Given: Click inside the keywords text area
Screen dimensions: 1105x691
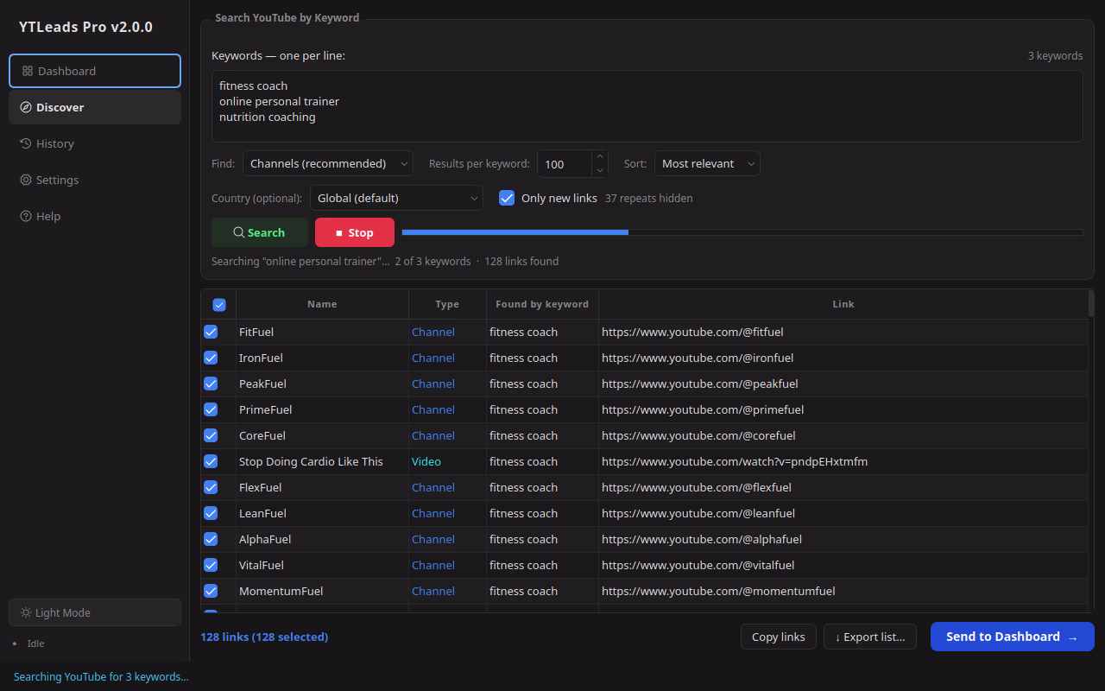Looking at the screenshot, I should tap(647, 106).
